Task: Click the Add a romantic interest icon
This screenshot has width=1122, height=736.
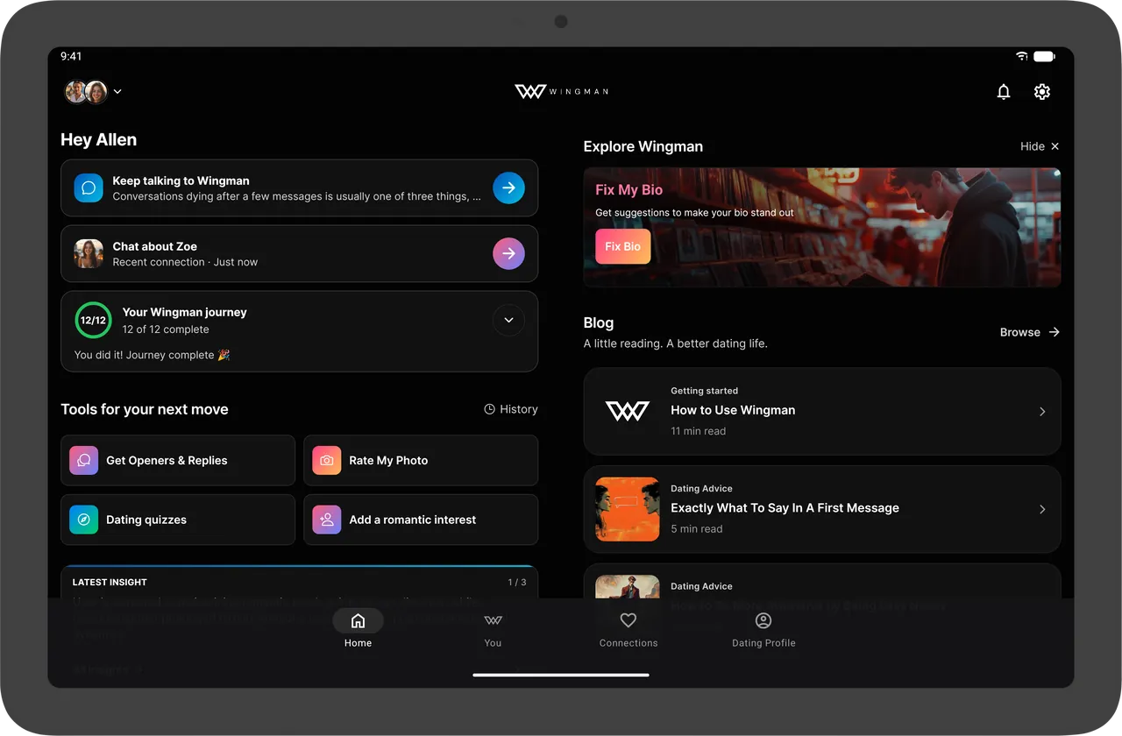Action: [327, 520]
